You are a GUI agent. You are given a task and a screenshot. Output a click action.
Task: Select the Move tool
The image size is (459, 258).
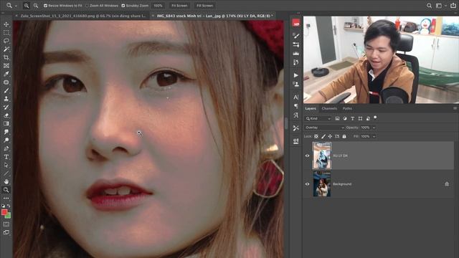click(6, 24)
